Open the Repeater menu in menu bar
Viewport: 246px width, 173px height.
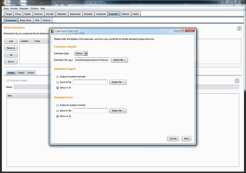(24, 9)
